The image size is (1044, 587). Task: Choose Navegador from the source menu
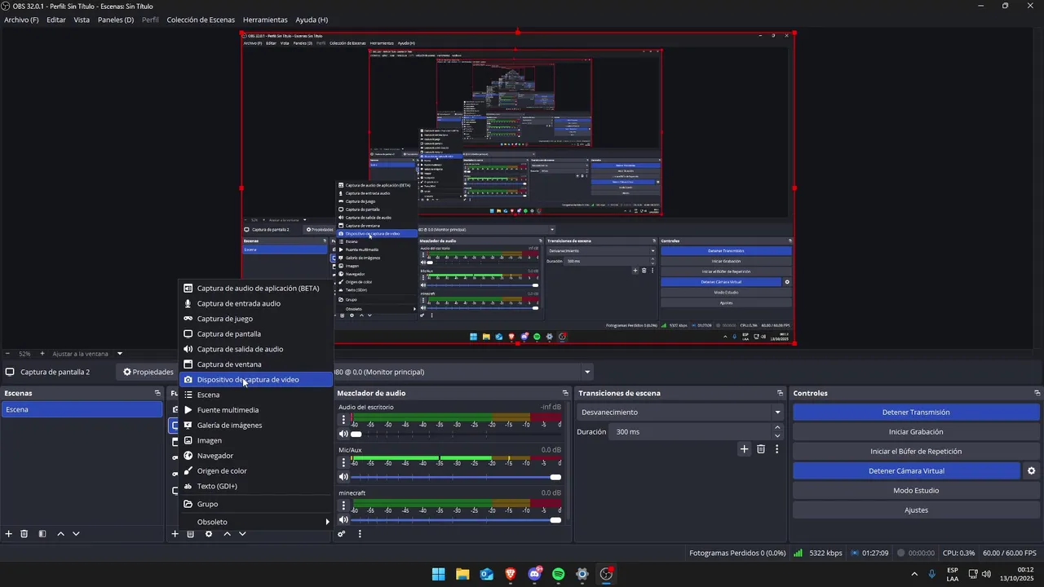pos(255,456)
